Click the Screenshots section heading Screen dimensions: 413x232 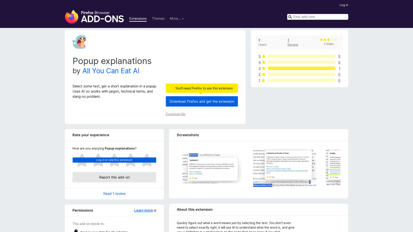pyautogui.click(x=188, y=135)
